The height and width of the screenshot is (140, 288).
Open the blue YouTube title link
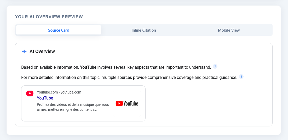pos(45,98)
